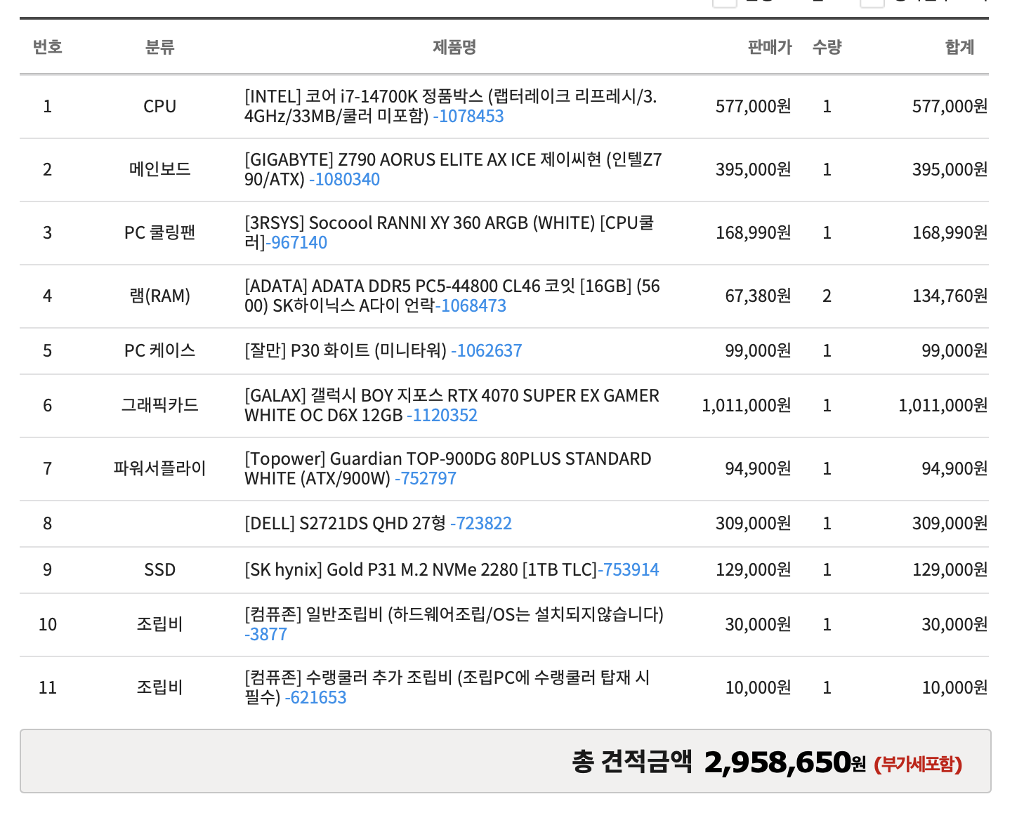Click the 30,000원 total for 일반조립비
The width and height of the screenshot is (1024, 813).
coord(955,625)
